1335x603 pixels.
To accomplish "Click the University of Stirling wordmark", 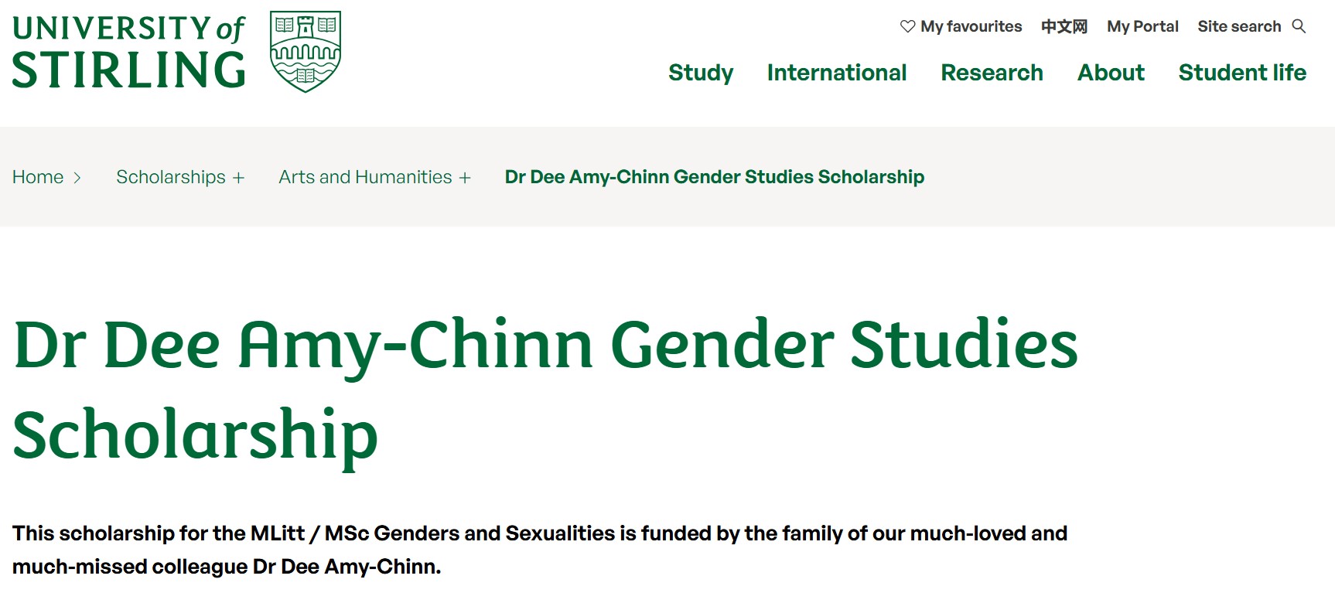I will pos(128,51).
